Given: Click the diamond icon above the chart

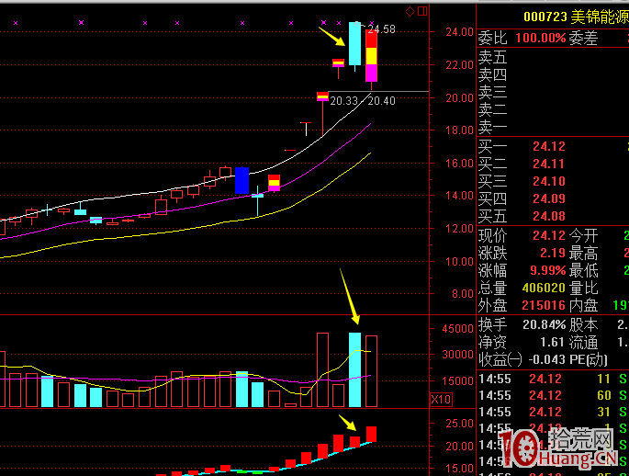Looking at the screenshot, I should click(410, 12).
